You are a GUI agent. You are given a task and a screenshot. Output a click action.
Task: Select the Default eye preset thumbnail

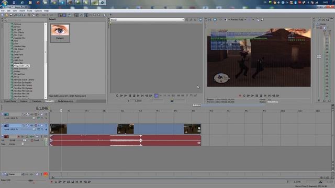tap(60, 32)
